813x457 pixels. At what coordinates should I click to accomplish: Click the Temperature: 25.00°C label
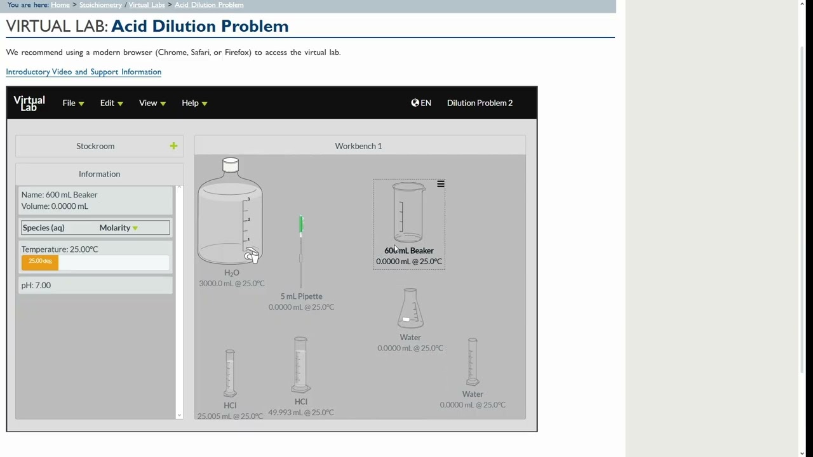(x=60, y=249)
